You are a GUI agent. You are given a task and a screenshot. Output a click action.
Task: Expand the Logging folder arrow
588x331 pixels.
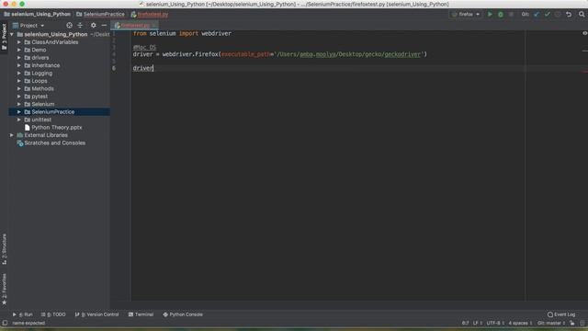[19, 74]
